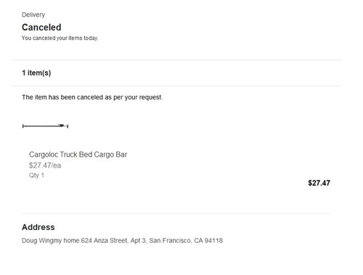Click the ratchet handle on the cargo bar image

[x=61, y=126]
